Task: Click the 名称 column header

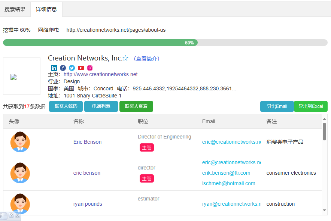Action: 79,121
